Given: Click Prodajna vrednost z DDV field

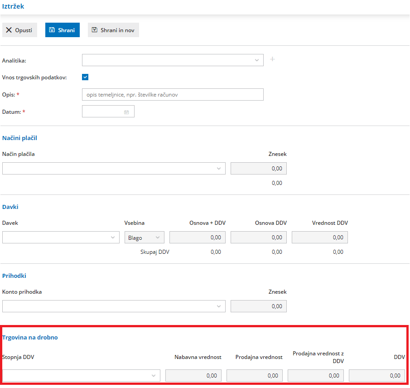Looking at the screenshot, I should tap(316, 375).
